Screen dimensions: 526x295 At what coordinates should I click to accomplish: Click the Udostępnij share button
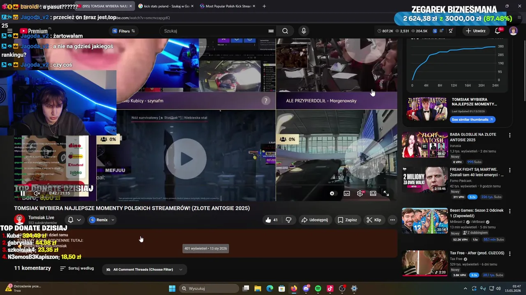(x=315, y=220)
